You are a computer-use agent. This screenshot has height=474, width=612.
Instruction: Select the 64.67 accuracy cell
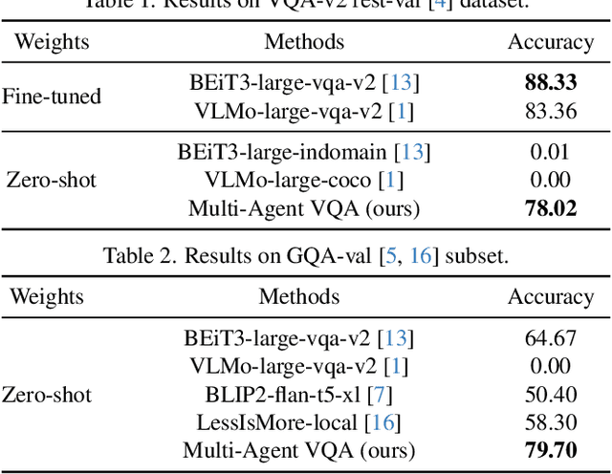click(550, 337)
